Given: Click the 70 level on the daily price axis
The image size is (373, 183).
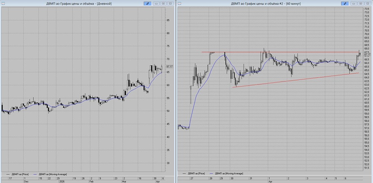Looking at the screenshot, I should click(168, 59).
